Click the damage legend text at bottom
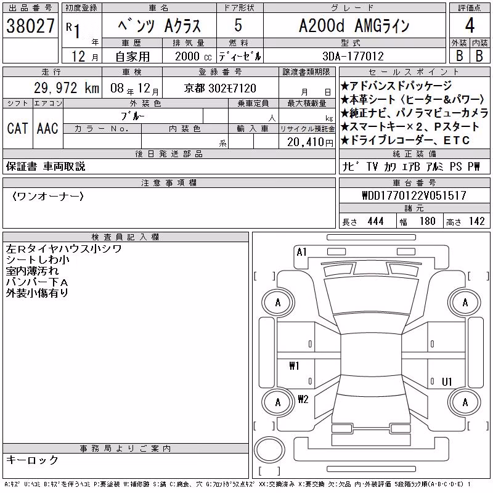 coord(238,484)
